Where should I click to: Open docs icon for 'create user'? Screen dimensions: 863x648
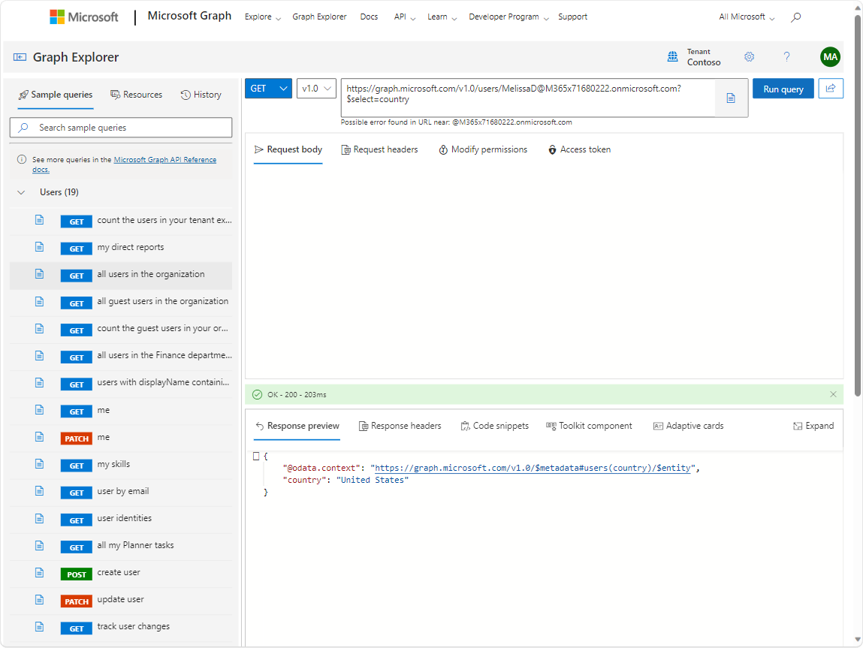[x=40, y=573]
